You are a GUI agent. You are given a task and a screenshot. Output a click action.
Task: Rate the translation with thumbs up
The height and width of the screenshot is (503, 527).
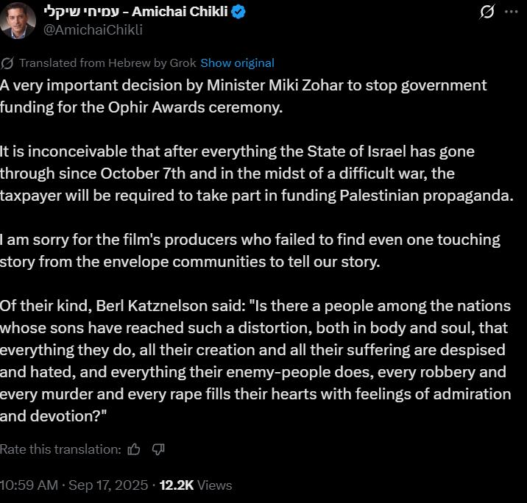[134, 449]
